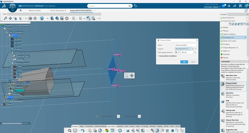Click the table list icon in bottom toolbar
The image size is (249, 133).
click(112, 130)
